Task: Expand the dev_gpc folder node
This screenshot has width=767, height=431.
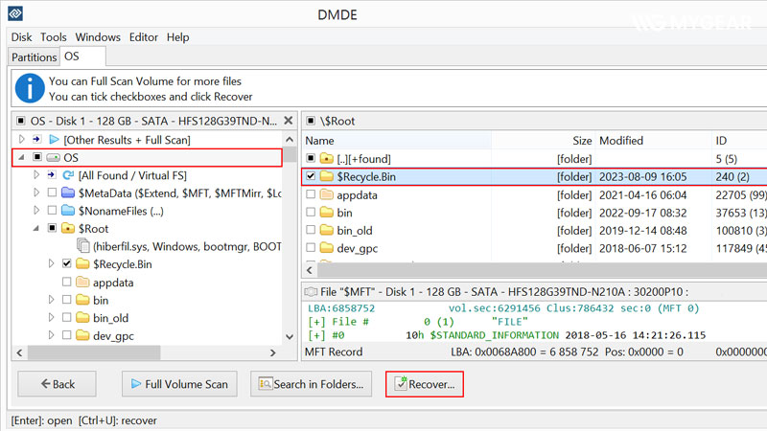Action: point(51,335)
